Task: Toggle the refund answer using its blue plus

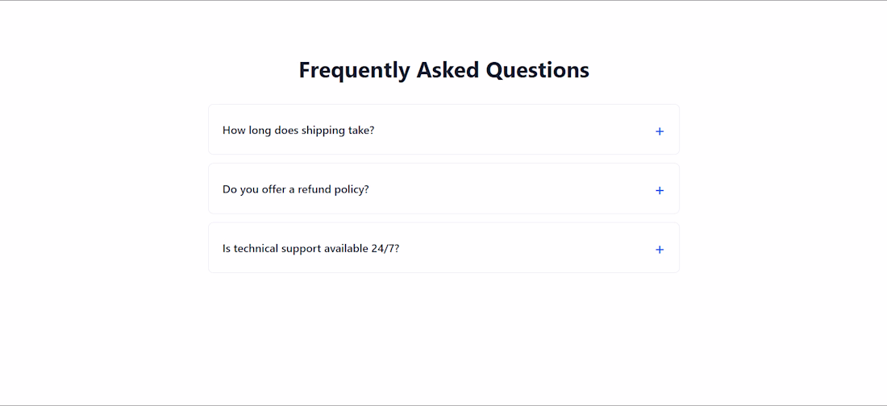Action: coord(660,191)
